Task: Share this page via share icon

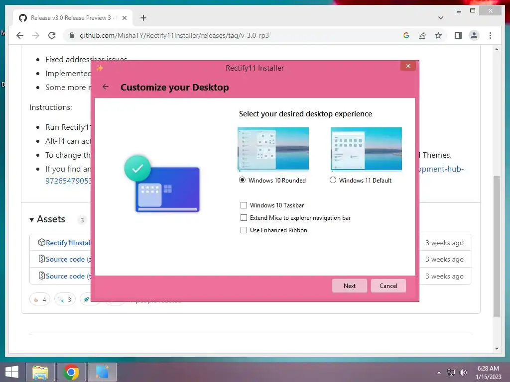Action: point(422,35)
